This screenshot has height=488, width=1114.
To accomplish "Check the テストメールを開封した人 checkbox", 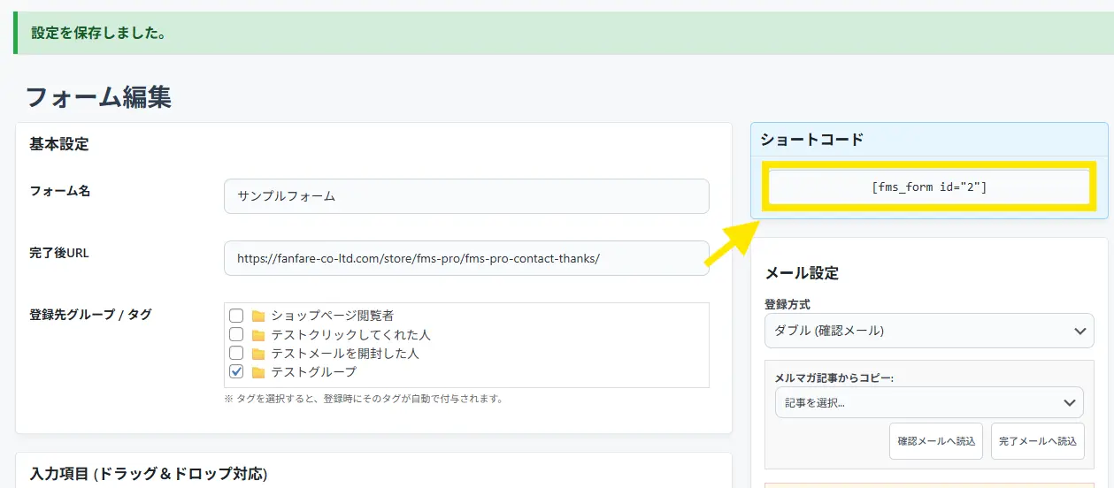I will tap(236, 354).
